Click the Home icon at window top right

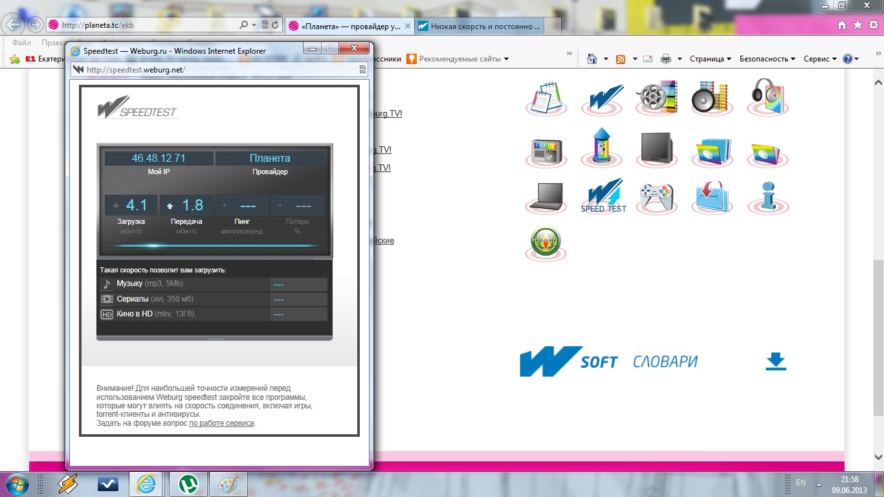[x=842, y=25]
